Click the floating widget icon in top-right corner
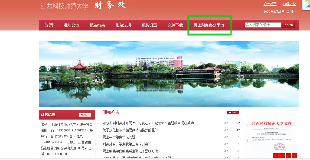 [306, 4]
